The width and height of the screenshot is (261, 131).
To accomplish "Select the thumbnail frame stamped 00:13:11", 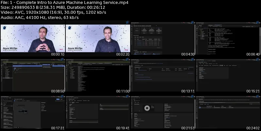I will pyautogui.click(x=163, y=75).
